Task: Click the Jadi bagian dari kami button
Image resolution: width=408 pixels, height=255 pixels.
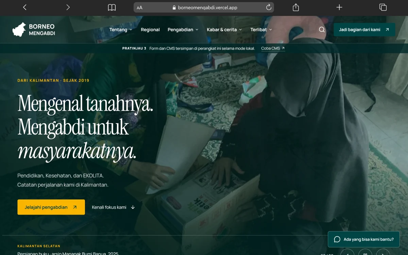Action: point(364,30)
